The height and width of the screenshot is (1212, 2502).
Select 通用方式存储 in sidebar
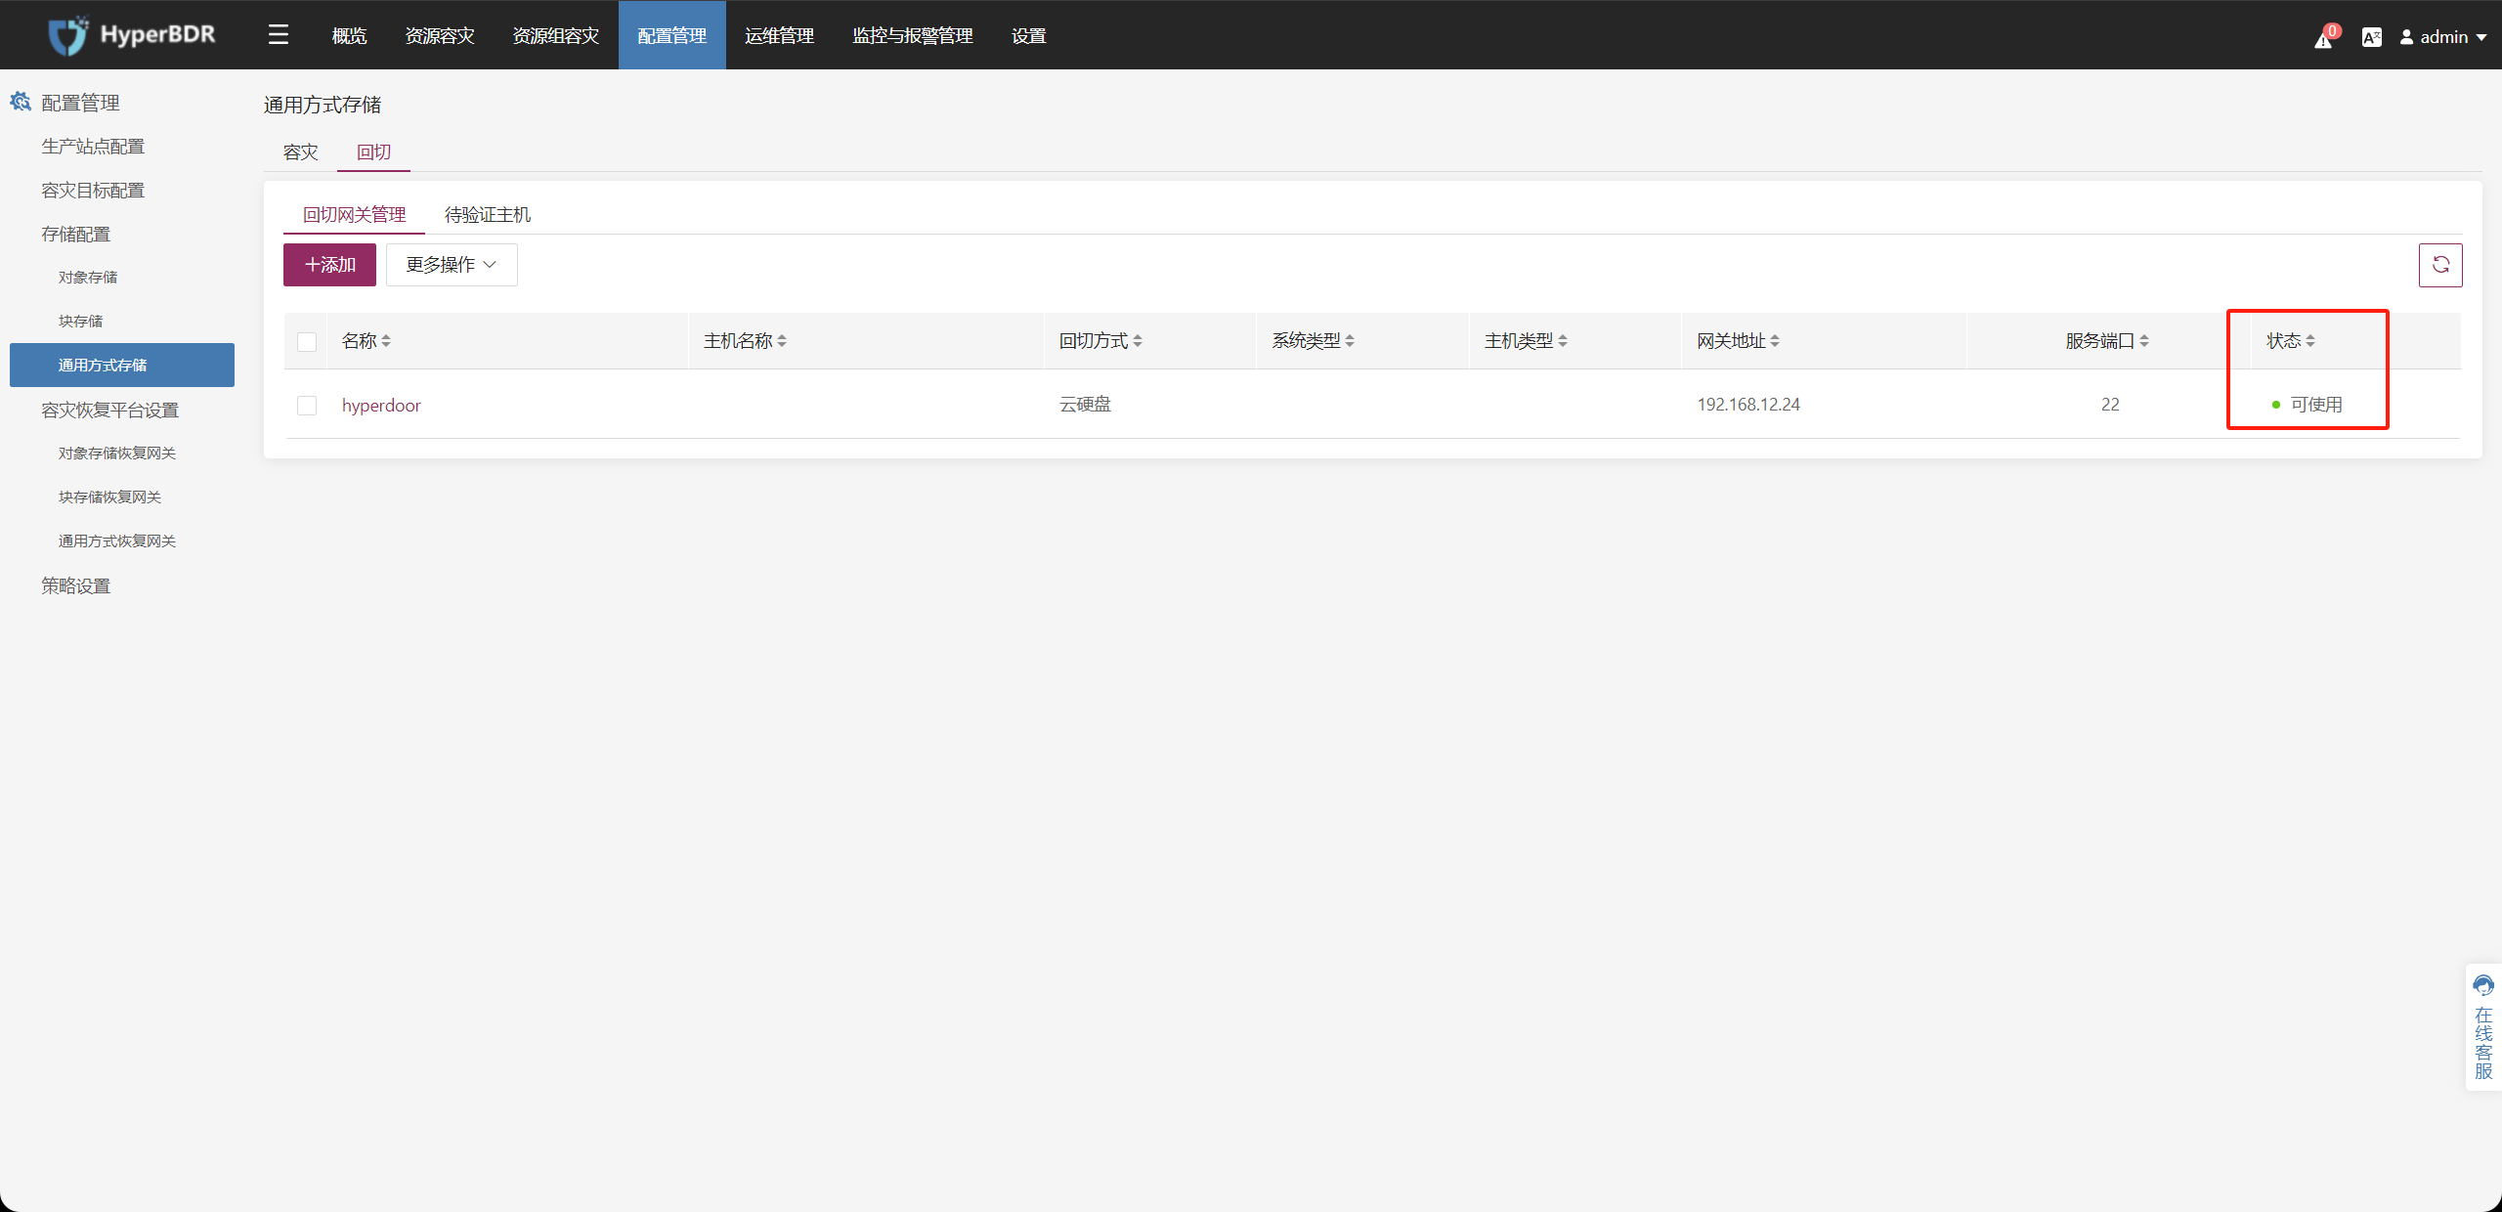[122, 365]
